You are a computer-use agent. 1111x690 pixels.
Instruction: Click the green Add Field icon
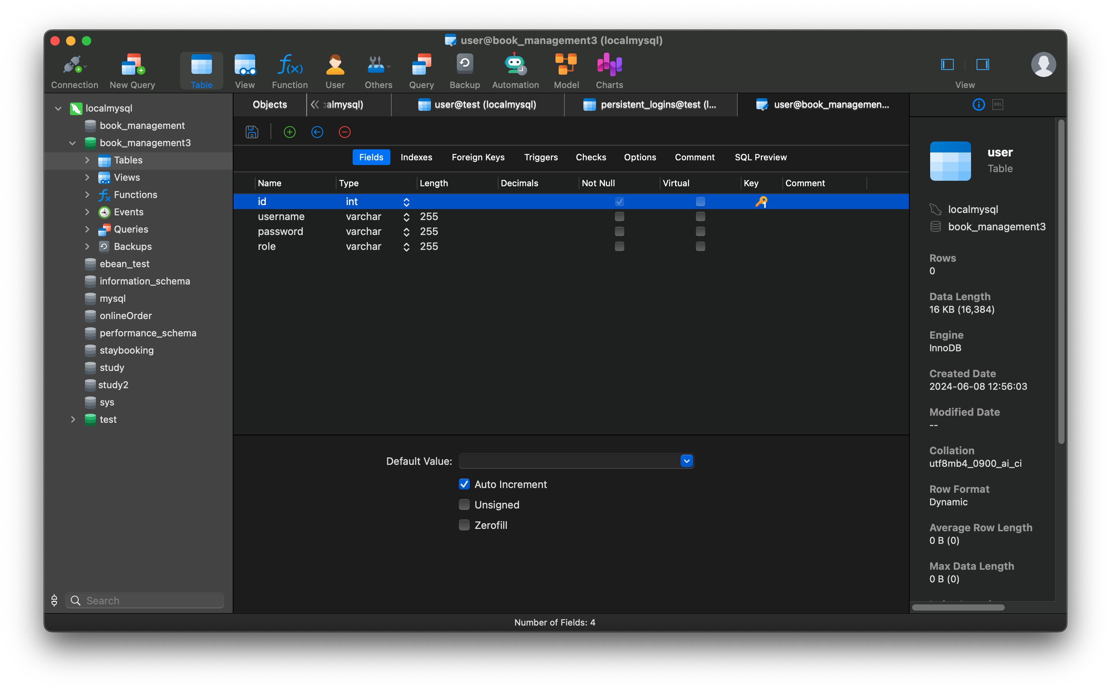[x=289, y=132]
